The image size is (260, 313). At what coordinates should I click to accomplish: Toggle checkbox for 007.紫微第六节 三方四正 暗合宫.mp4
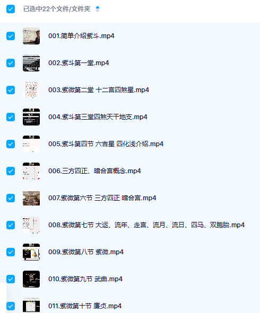(11, 198)
